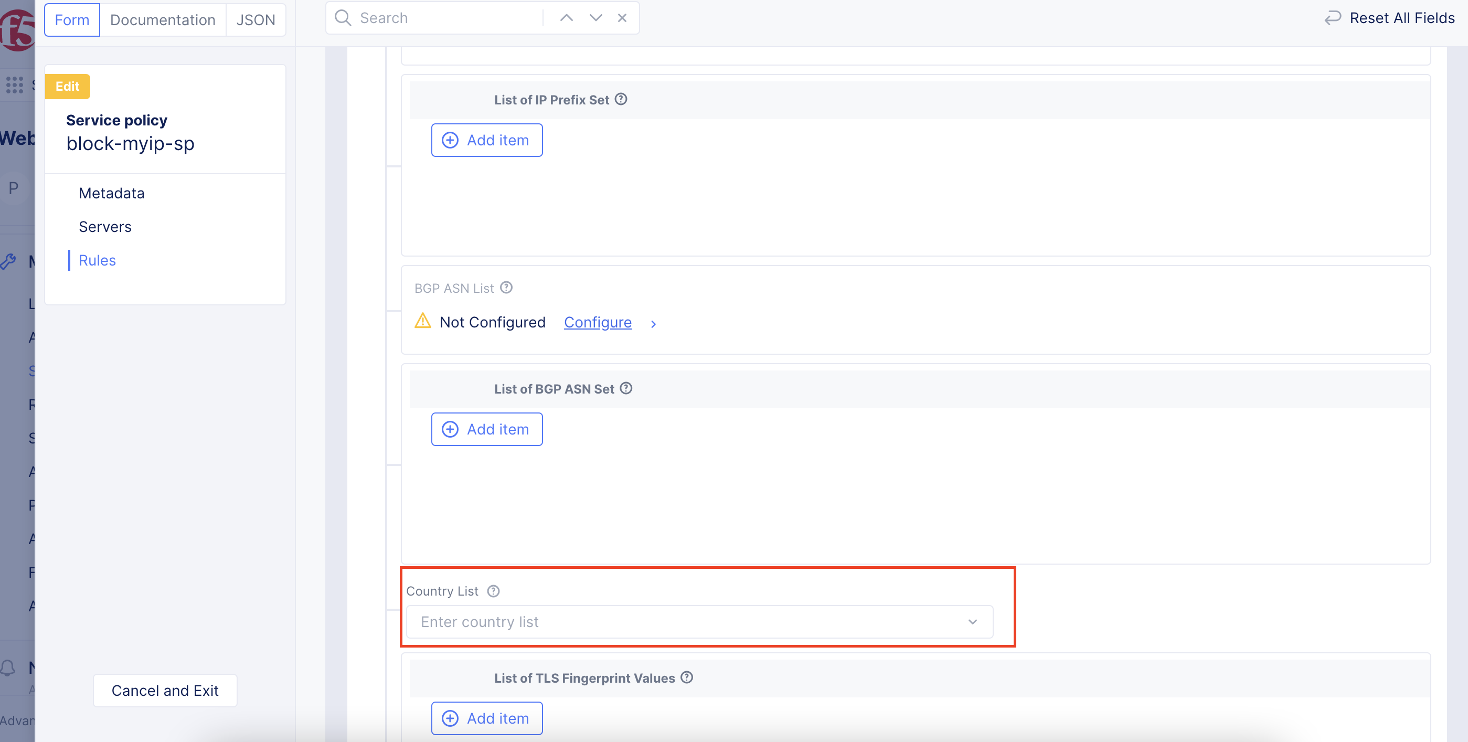1468x742 pixels.
Task: Switch to the JSON tab
Action: pos(256,19)
